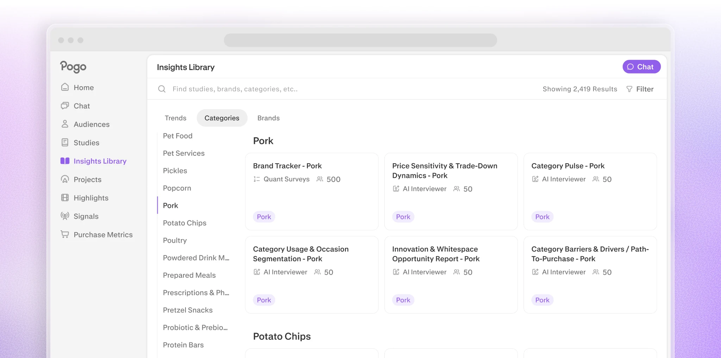Image resolution: width=721 pixels, height=358 pixels.
Task: Click the Filter funnel icon
Action: (629, 89)
